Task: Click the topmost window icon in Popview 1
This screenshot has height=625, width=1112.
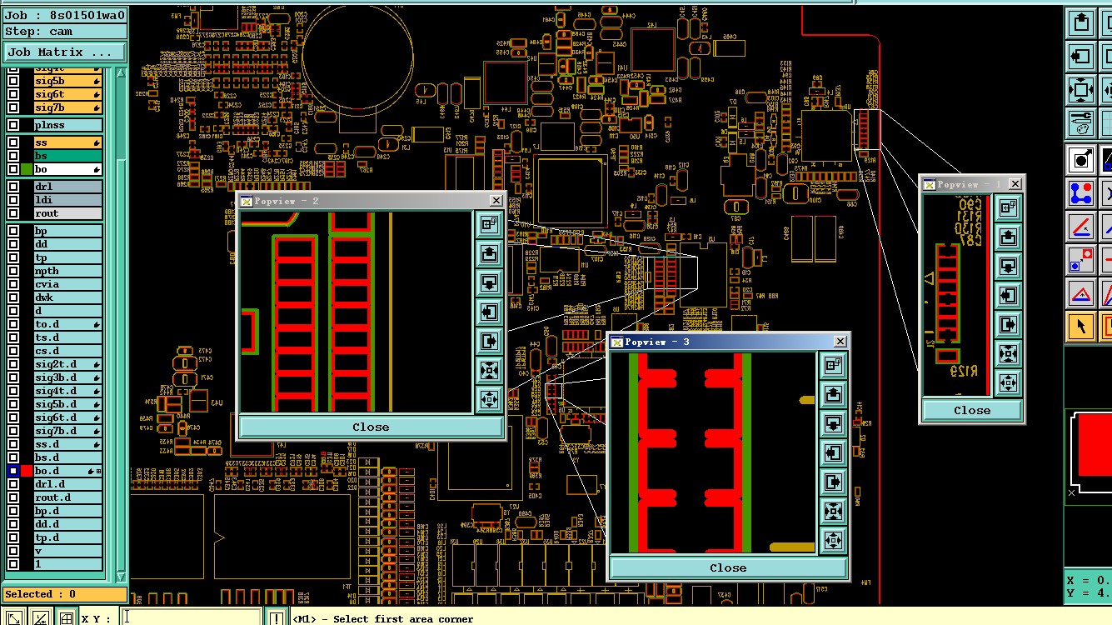Action: pyautogui.click(x=1009, y=207)
